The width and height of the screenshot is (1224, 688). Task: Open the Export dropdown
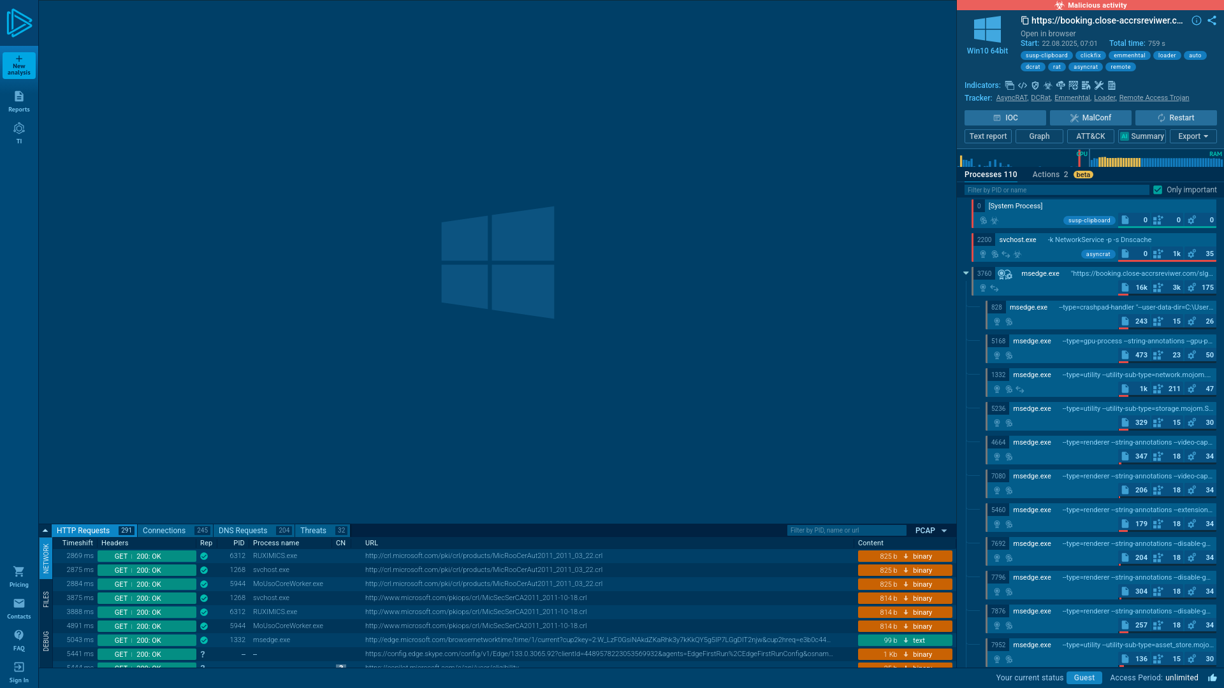point(1193,136)
